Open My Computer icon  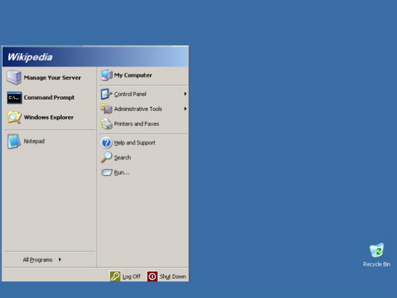pos(107,75)
